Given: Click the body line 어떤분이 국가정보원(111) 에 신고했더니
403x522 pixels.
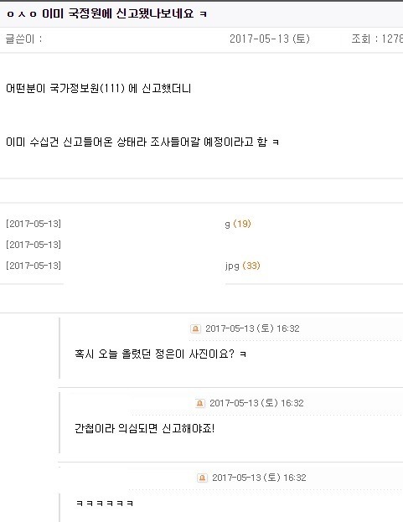Looking at the screenshot, I should (x=99, y=89).
